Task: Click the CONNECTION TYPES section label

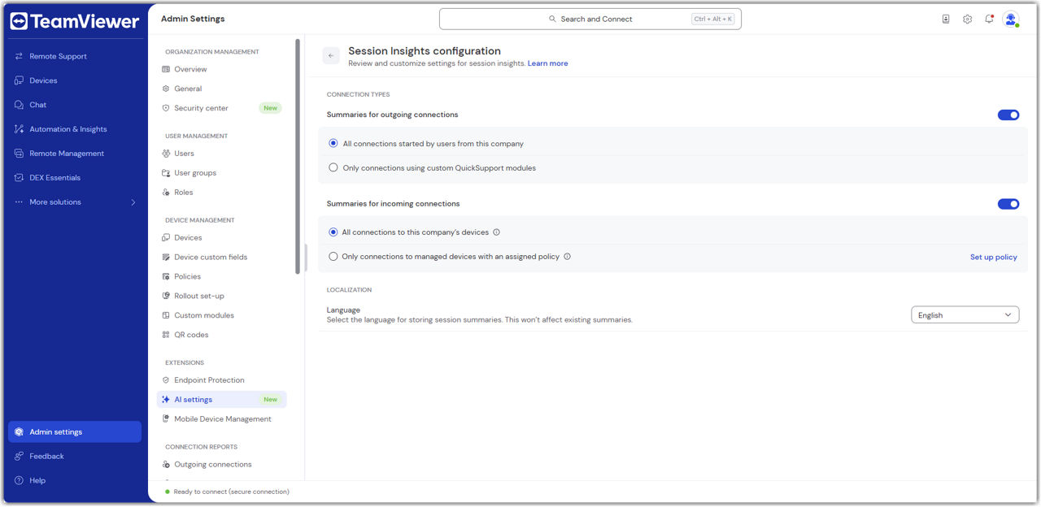Action: click(x=359, y=95)
